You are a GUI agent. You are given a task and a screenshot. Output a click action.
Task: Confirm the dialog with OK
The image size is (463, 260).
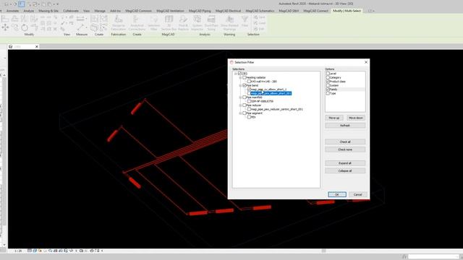click(x=337, y=194)
